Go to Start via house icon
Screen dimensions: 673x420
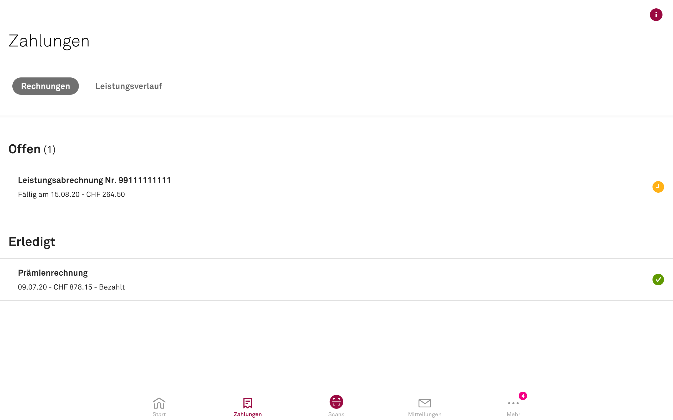click(159, 403)
